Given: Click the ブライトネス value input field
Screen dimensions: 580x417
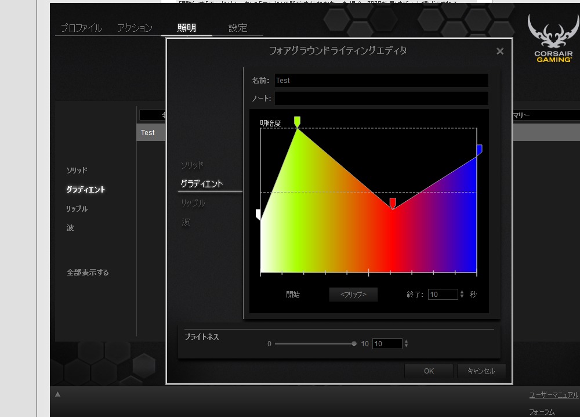Looking at the screenshot, I should [x=387, y=344].
